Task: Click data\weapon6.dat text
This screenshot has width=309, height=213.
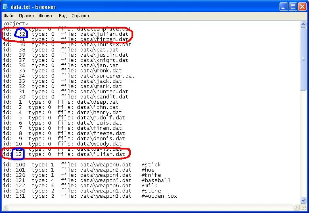Action: coord(106,186)
